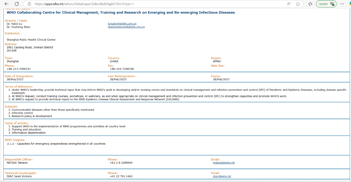The image size is (351, 182).
Task: Click term mentioning EDCARN network
Action: click(x=96, y=100)
